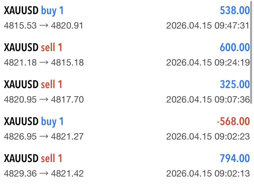Click the price range 4820.95 → 4817.70

click(44, 100)
